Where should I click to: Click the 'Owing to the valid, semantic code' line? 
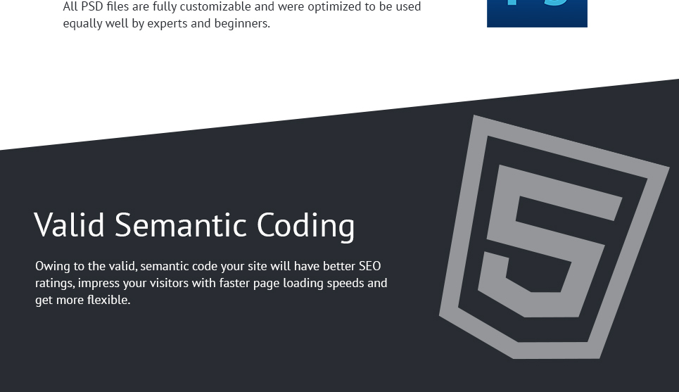208,266
